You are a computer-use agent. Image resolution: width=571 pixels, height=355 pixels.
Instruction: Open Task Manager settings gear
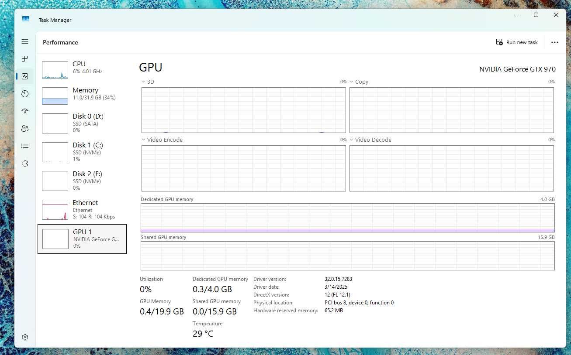[x=25, y=337]
